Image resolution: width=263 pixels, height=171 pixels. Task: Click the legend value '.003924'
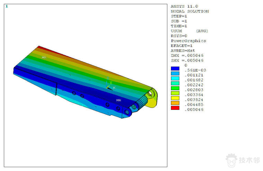click(194, 99)
